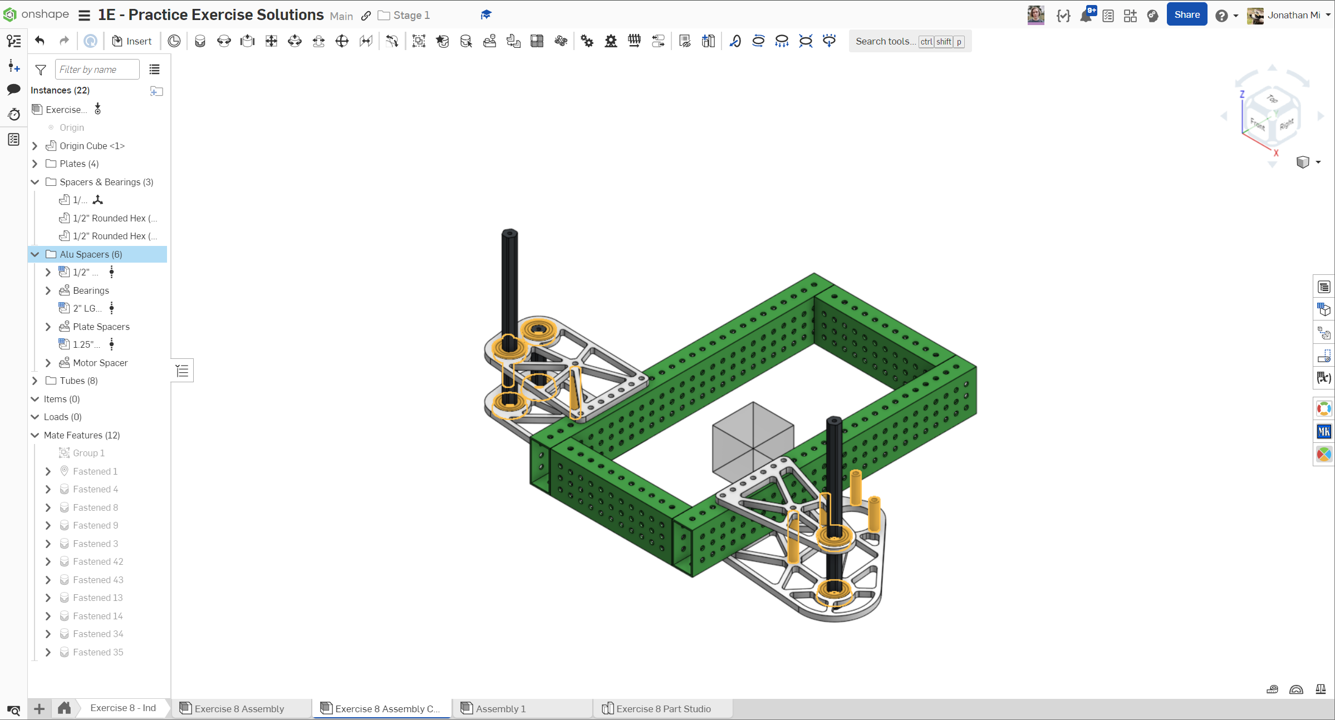This screenshot has height=720, width=1335.
Task: Click the filter funnel icon
Action: click(x=41, y=70)
